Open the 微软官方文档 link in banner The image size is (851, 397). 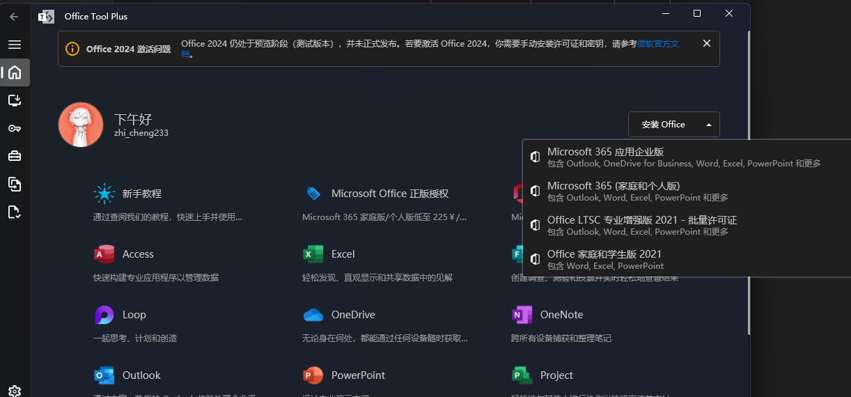(657, 44)
